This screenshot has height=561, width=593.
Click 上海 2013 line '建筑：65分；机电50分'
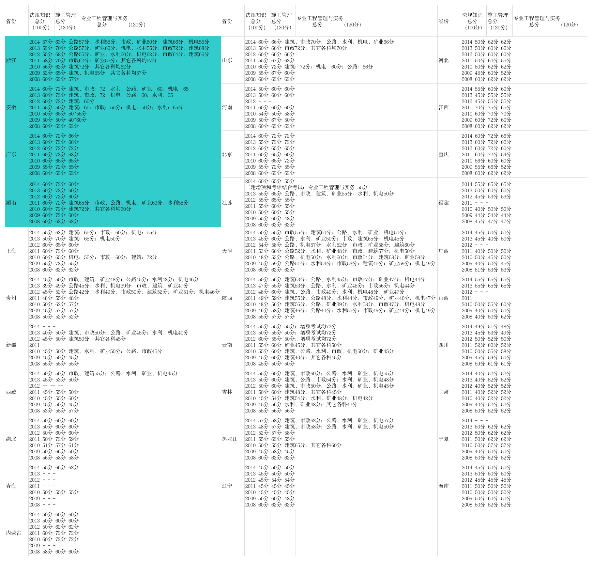[75, 239]
